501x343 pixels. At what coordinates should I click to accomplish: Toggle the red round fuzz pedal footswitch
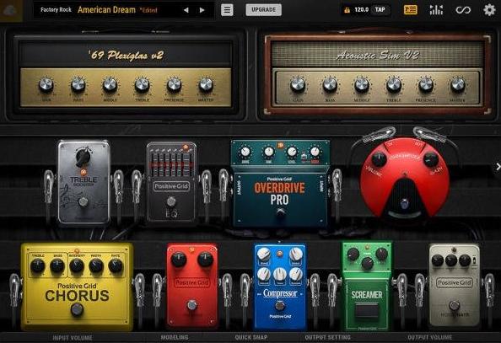405,203
